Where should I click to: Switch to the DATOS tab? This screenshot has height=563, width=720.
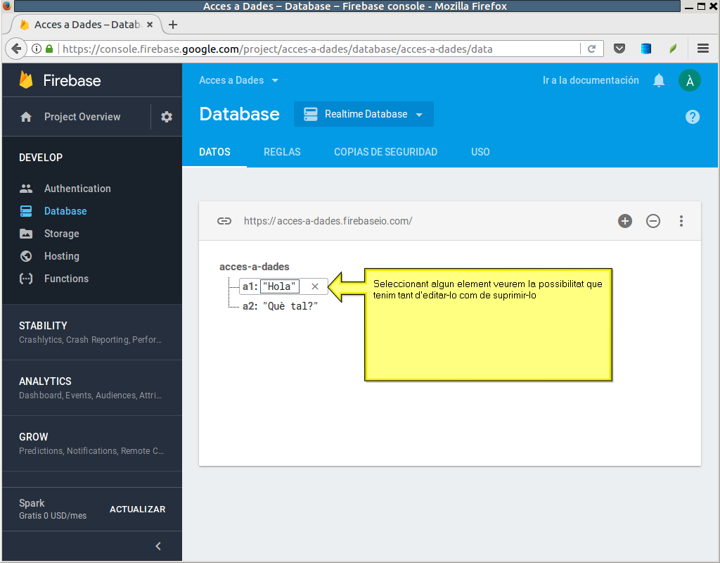click(x=214, y=152)
